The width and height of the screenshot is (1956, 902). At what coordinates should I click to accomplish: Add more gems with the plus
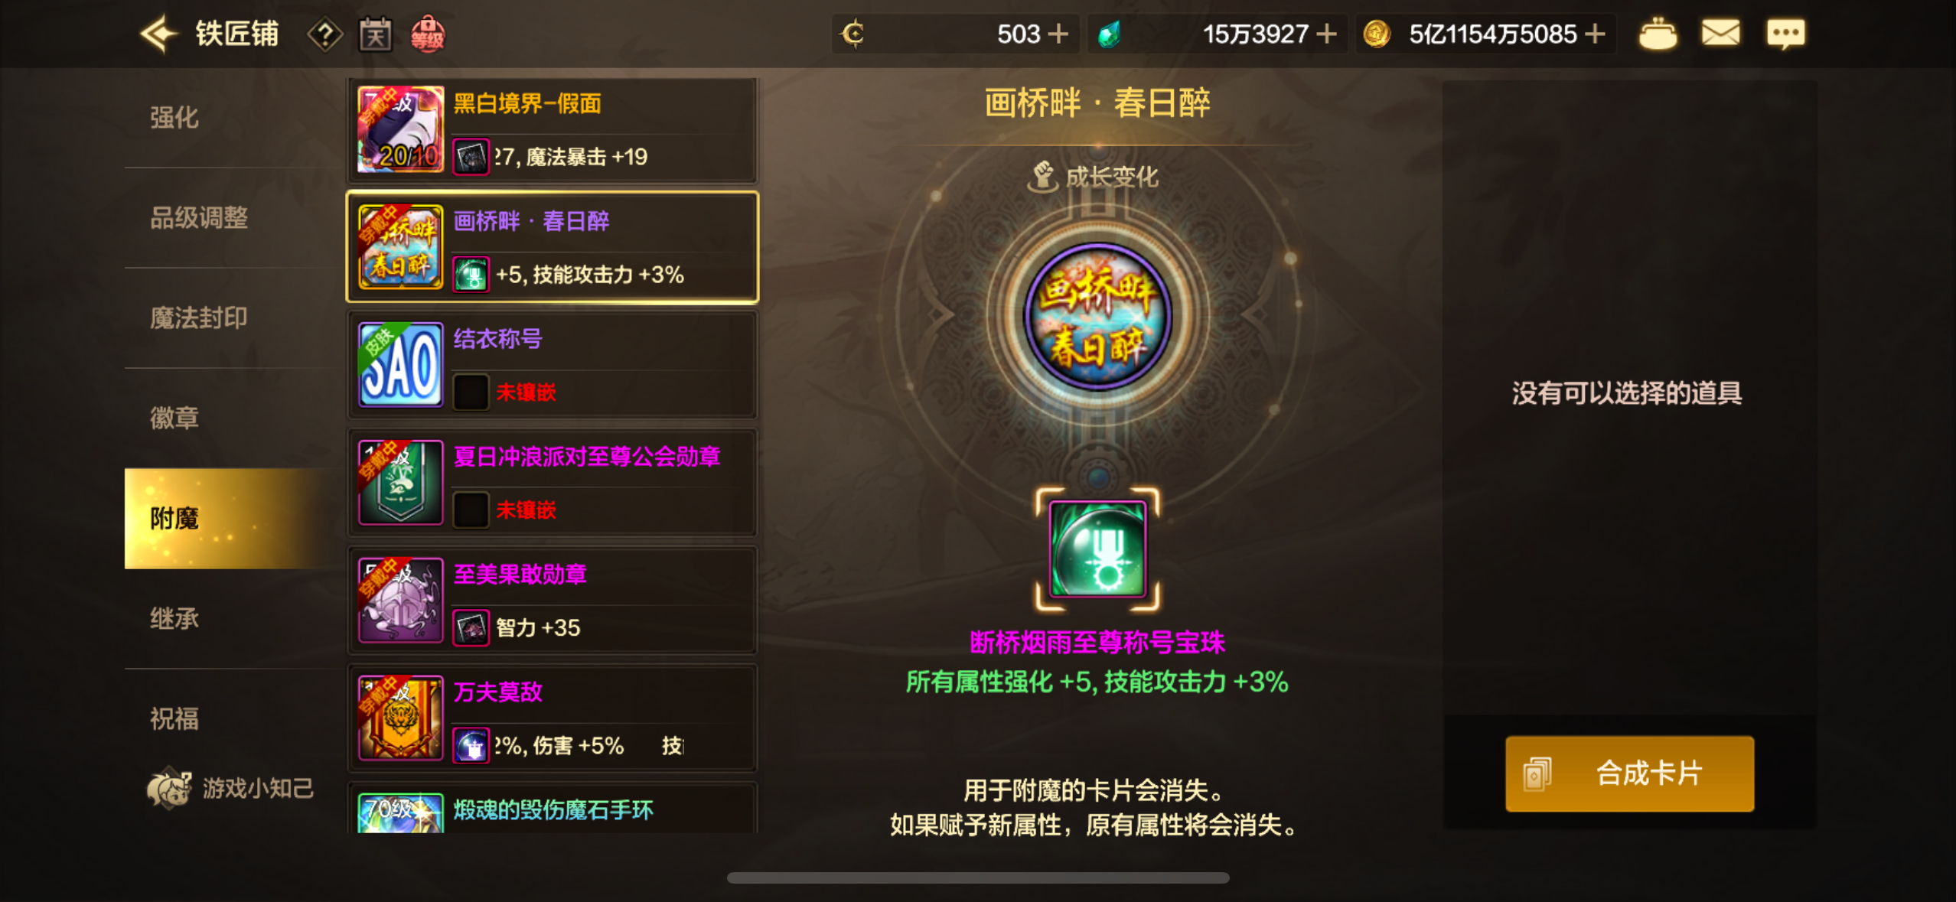click(1326, 34)
